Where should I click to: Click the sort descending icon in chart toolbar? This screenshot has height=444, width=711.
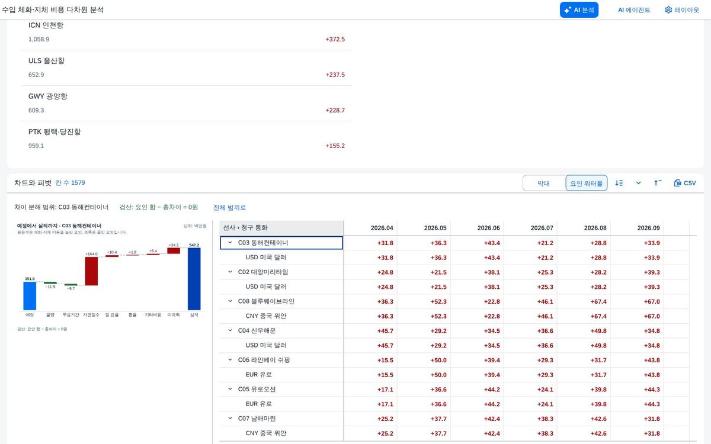pyautogui.click(x=619, y=183)
